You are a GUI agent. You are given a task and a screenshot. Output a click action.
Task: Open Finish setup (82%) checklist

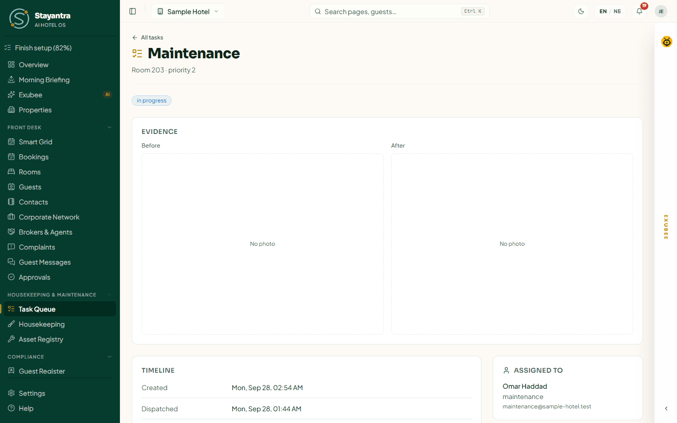click(60, 48)
